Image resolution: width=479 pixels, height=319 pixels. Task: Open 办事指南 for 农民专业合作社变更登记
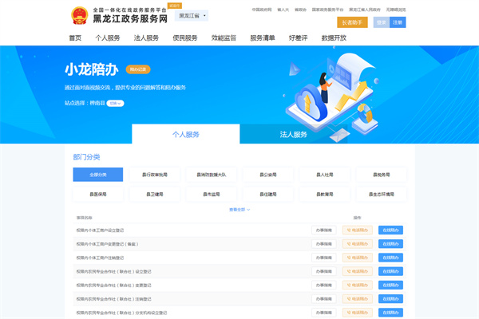[324, 286]
